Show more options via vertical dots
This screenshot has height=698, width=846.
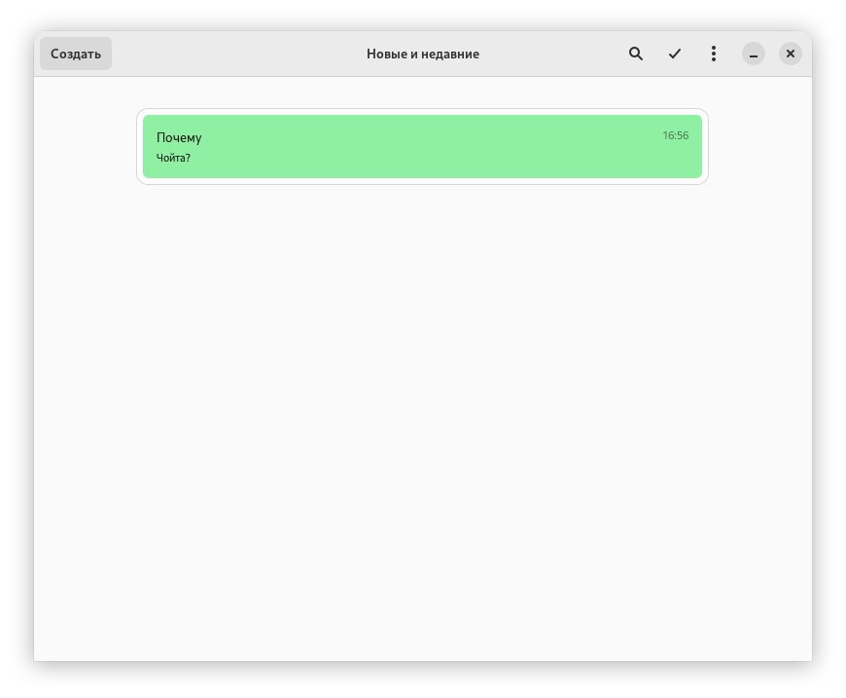[714, 54]
